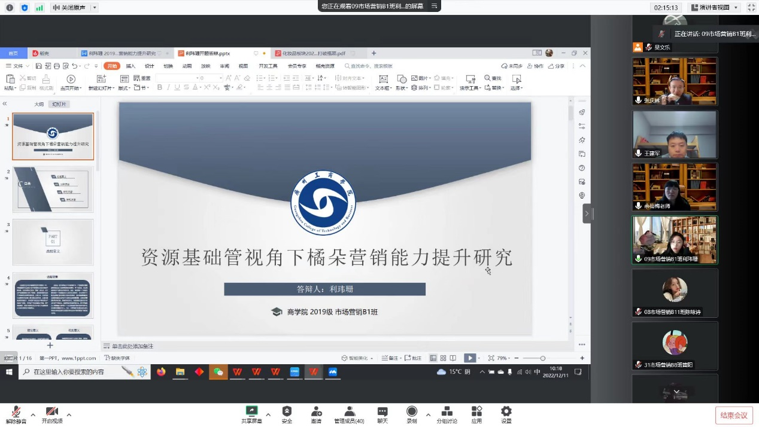Select slide 2 thumbnail in the panel

coord(53,190)
